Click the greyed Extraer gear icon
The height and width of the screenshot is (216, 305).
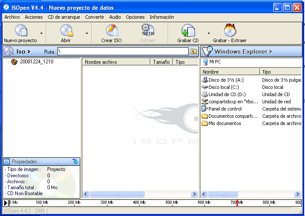click(148, 30)
